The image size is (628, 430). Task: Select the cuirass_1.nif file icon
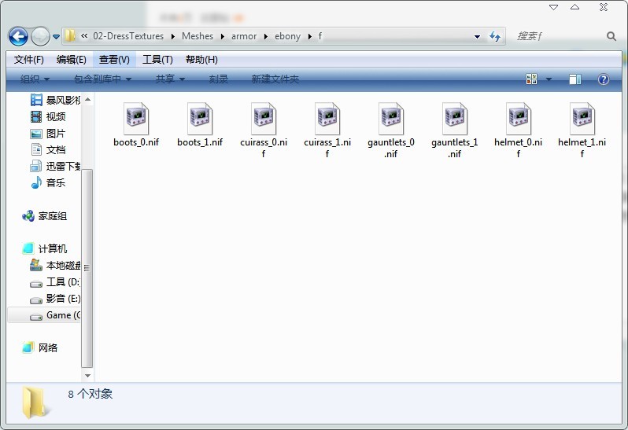pyautogui.click(x=327, y=119)
